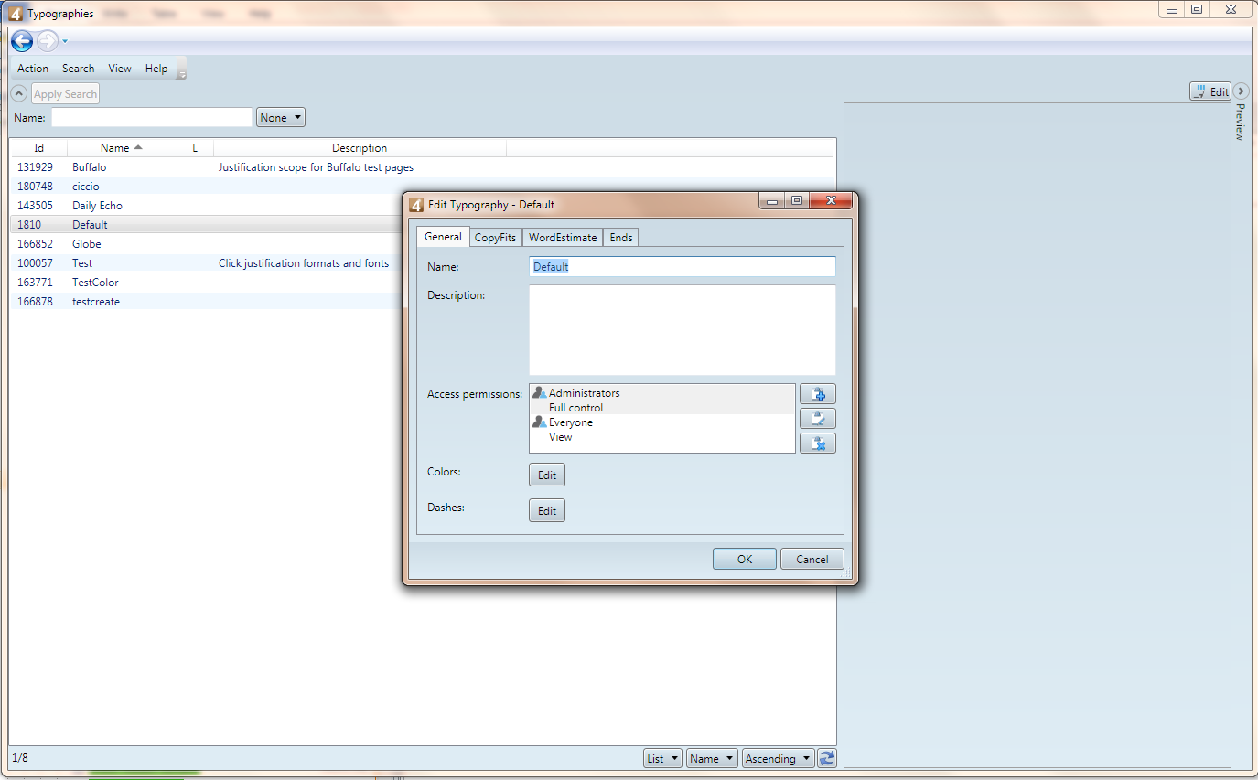Click the remove permission icon button
The height and width of the screenshot is (780, 1258).
tap(818, 443)
